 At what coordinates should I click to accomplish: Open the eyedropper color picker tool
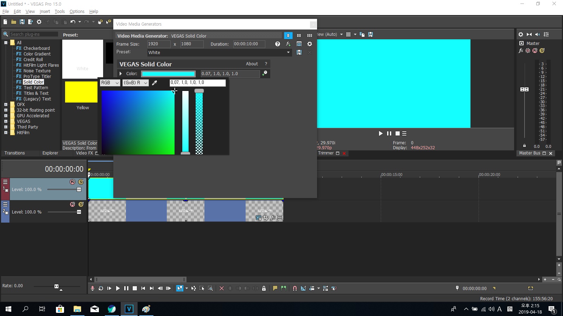coord(154,83)
